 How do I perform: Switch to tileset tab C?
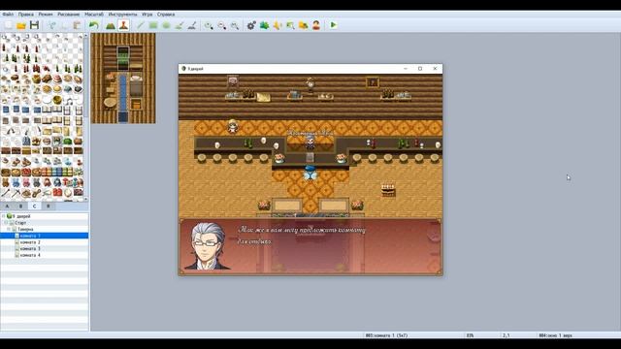(35, 206)
